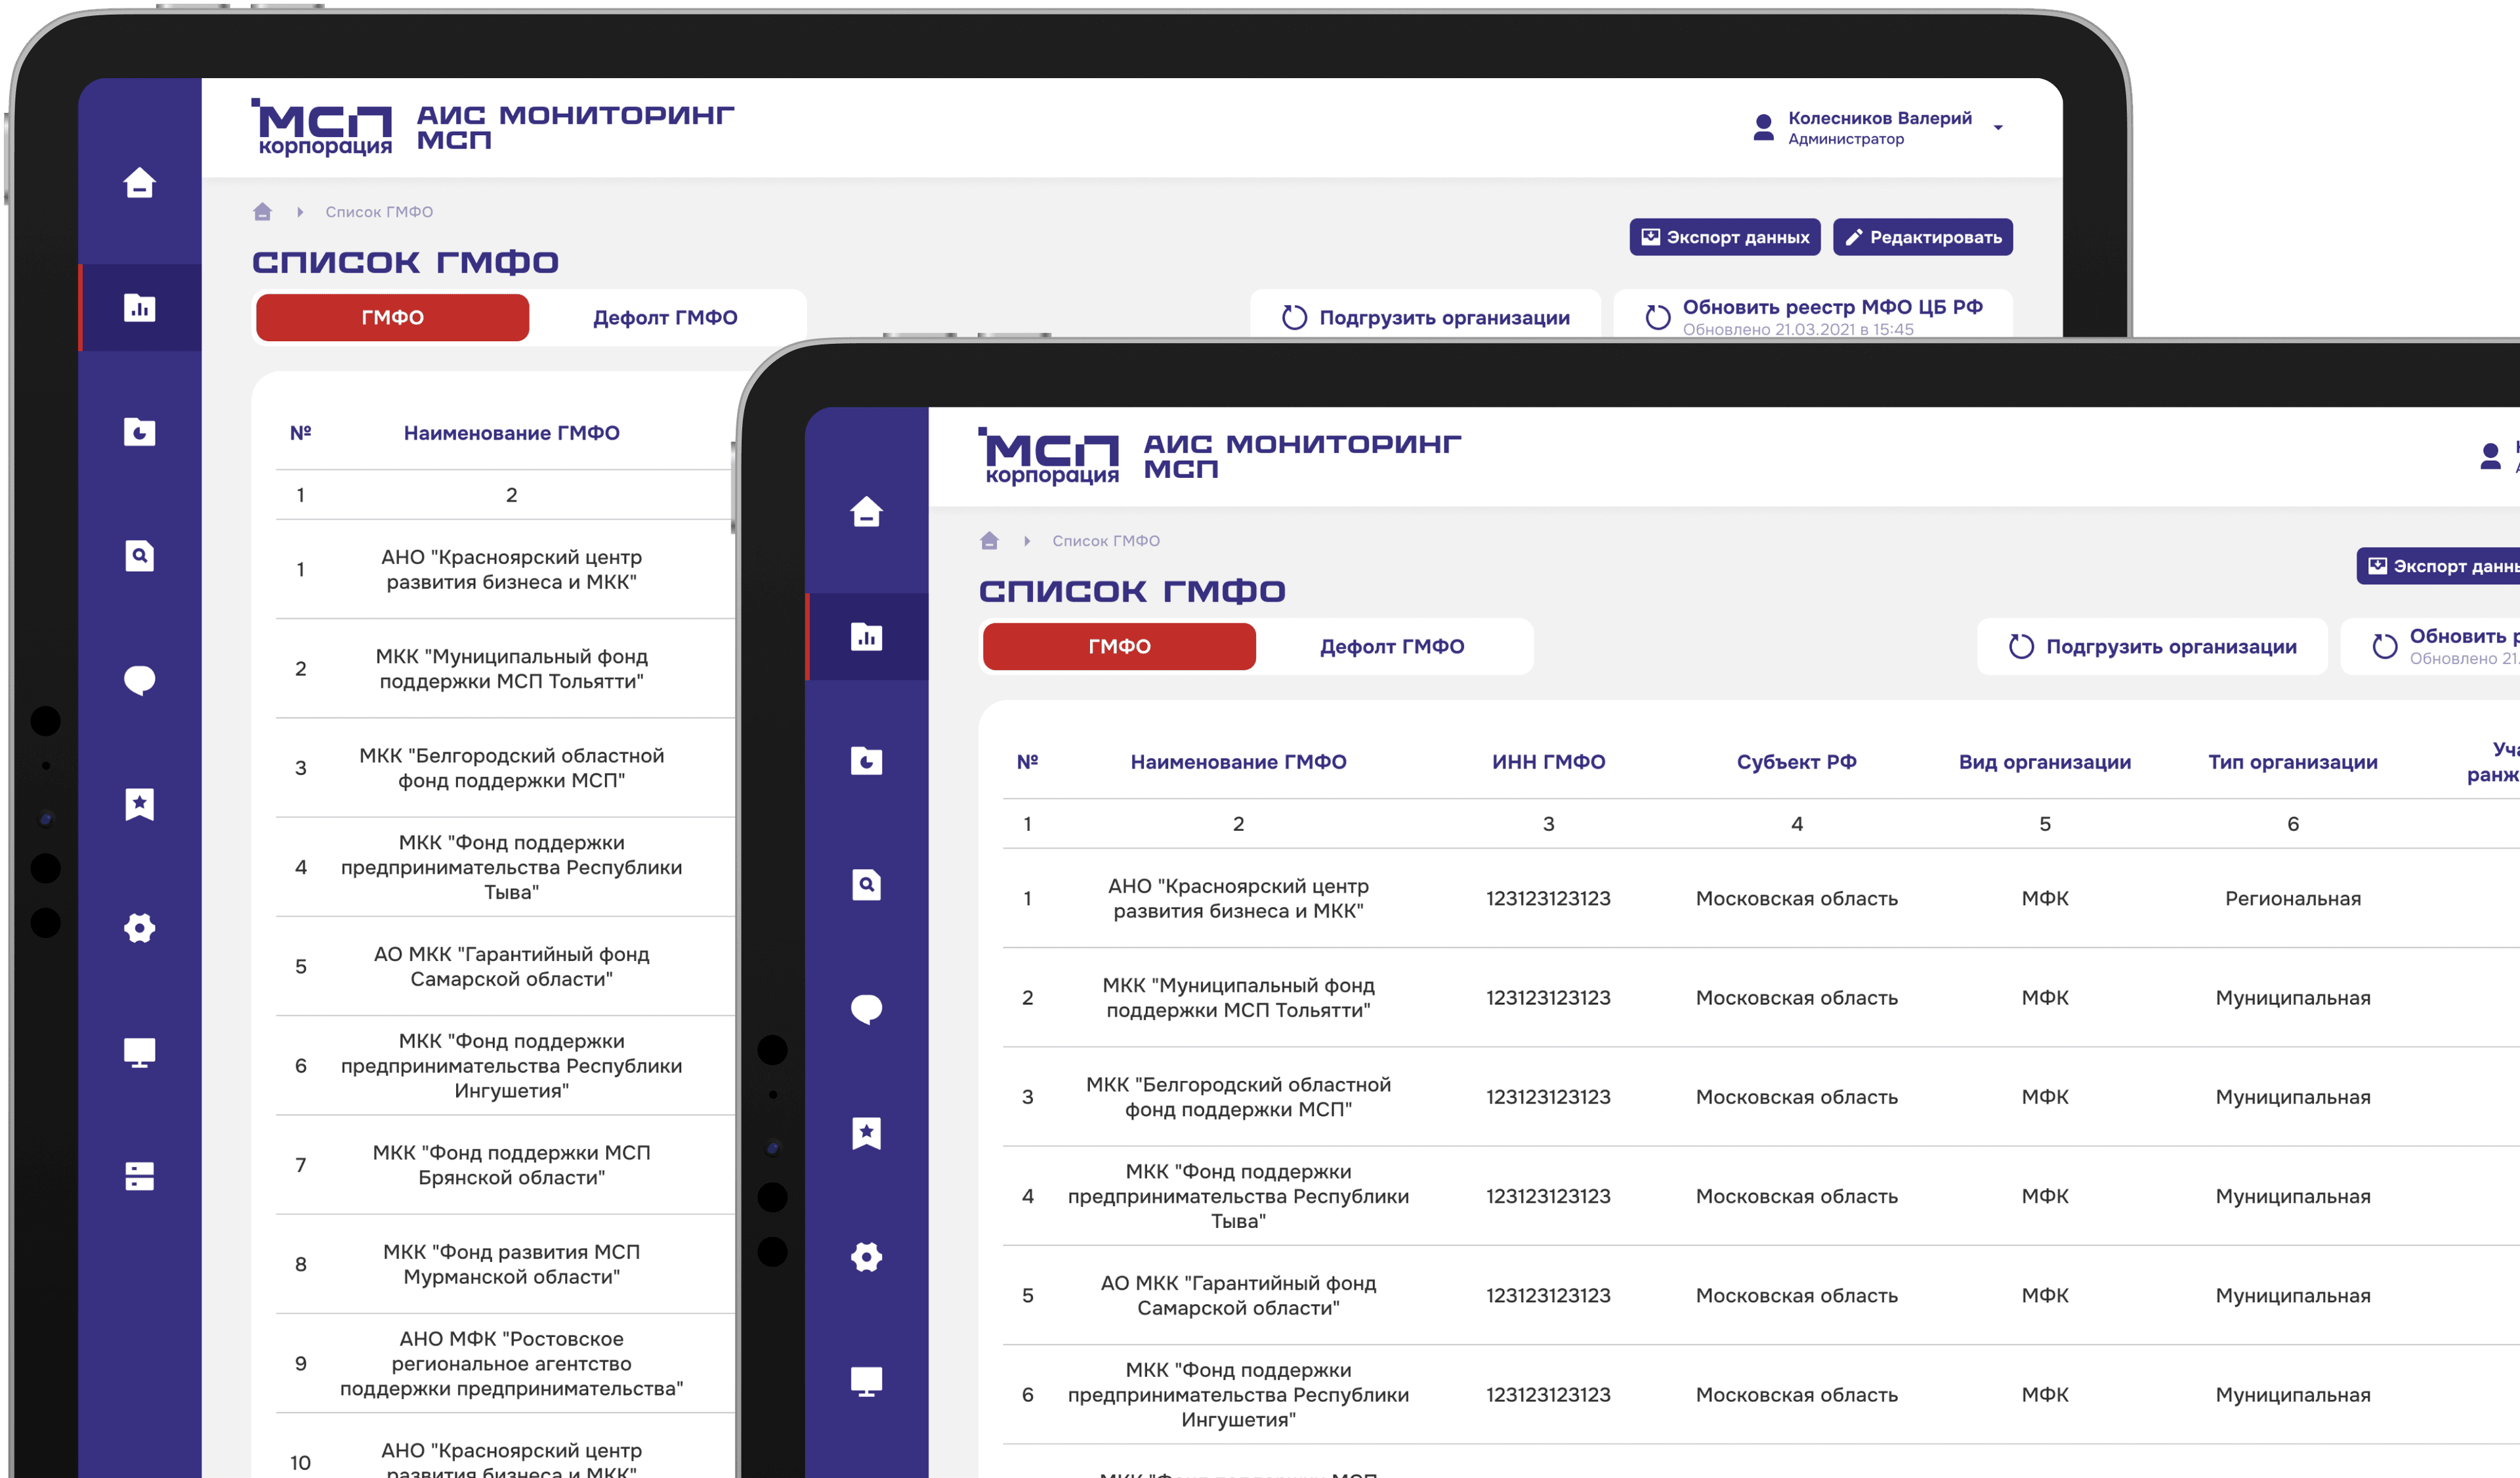Click Субъект РФ column header
Image resolution: width=2520 pixels, height=1478 pixels.
tap(1796, 762)
